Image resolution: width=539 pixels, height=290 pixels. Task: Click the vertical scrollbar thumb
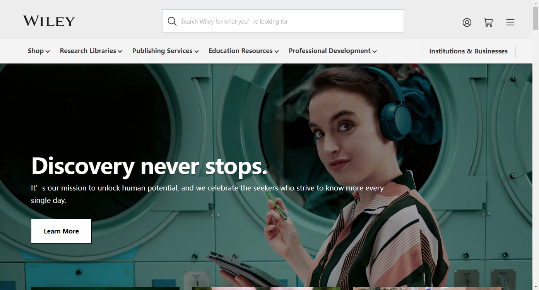point(536,18)
